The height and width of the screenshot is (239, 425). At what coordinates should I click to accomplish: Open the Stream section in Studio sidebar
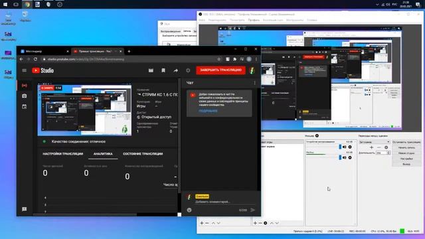[25, 86]
